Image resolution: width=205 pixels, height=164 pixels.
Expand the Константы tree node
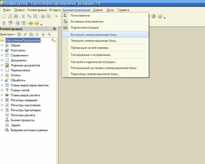pos(2,50)
